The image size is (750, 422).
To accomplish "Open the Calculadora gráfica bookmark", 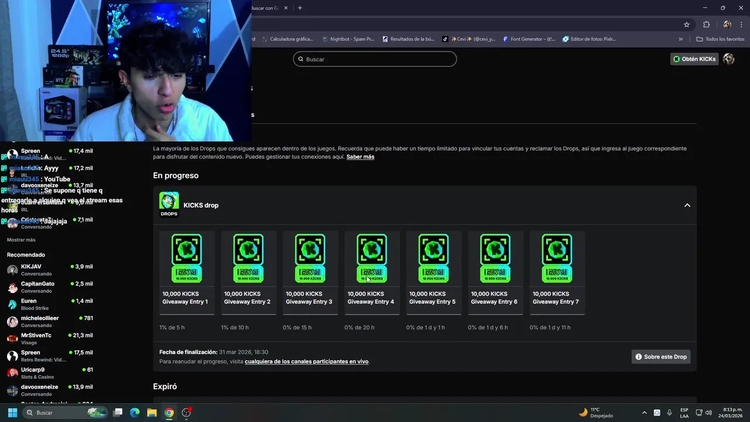I will click(x=288, y=39).
